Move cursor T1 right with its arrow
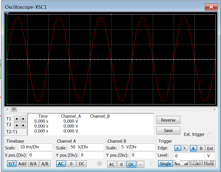Image resolution: width=221 pixels, height=172 pixels. [23, 119]
